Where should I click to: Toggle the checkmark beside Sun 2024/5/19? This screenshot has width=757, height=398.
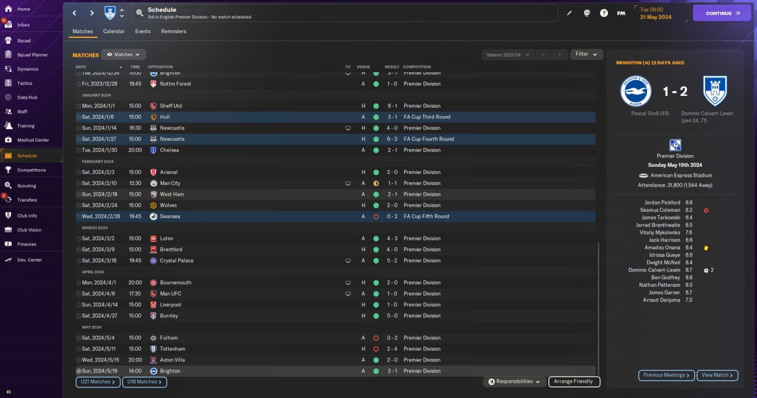tap(79, 371)
